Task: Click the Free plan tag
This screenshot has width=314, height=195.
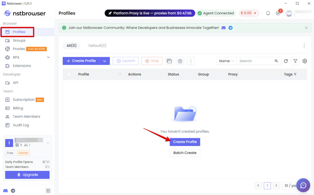Action: 10,153
